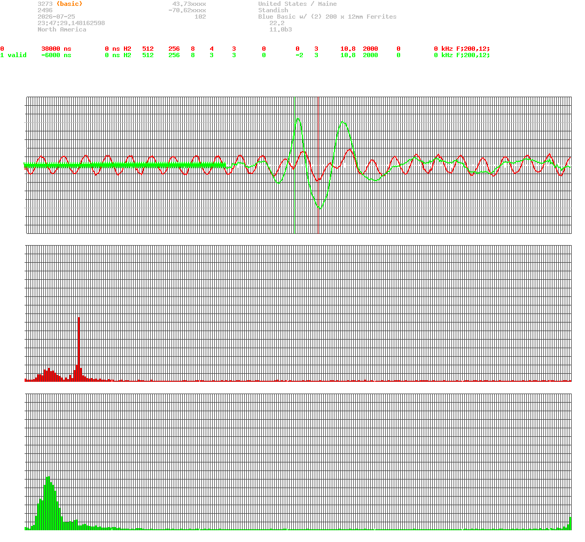Click the latitude 43.73xxxx
This screenshot has width=585, height=542.
click(189, 4)
